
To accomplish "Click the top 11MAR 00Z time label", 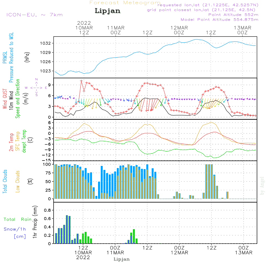I will tap(116, 30).
